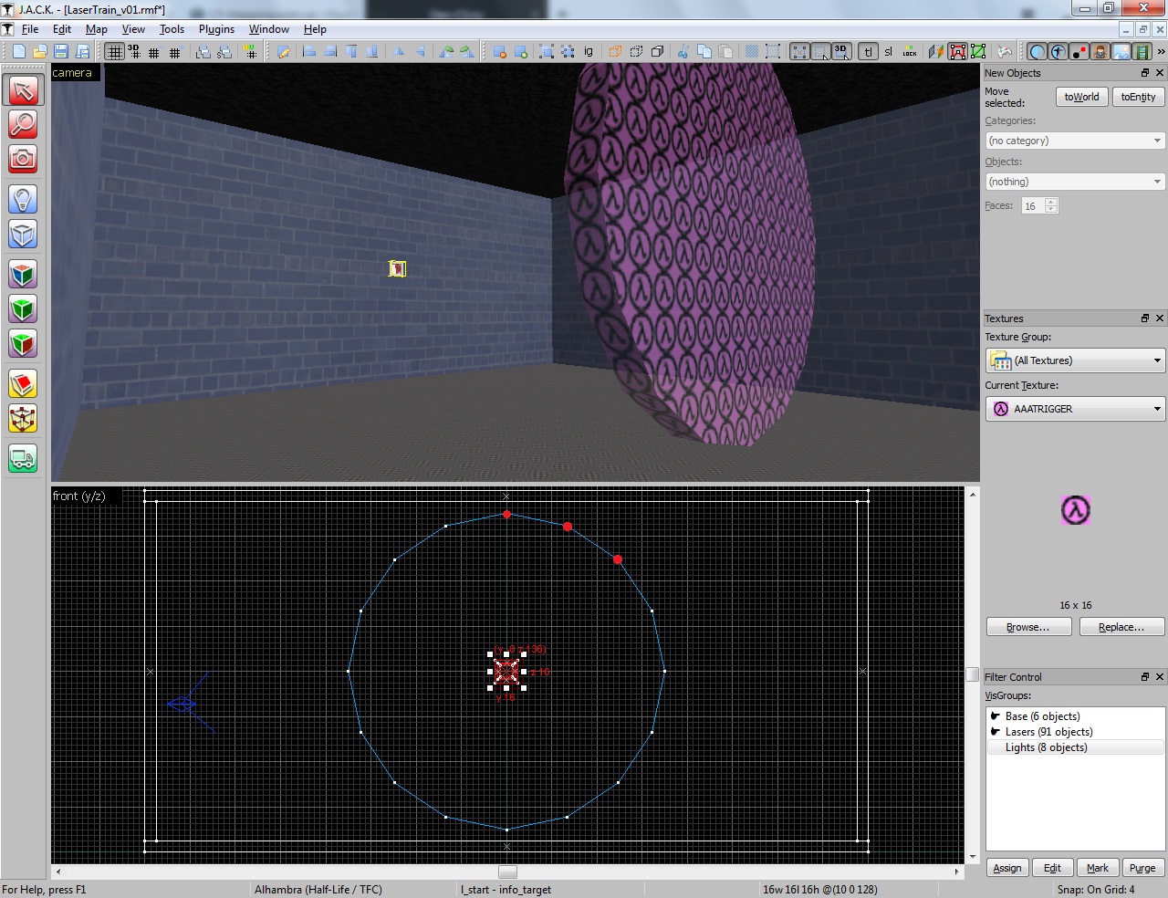Click the Browse... texture button
1168x898 pixels.
click(1028, 627)
